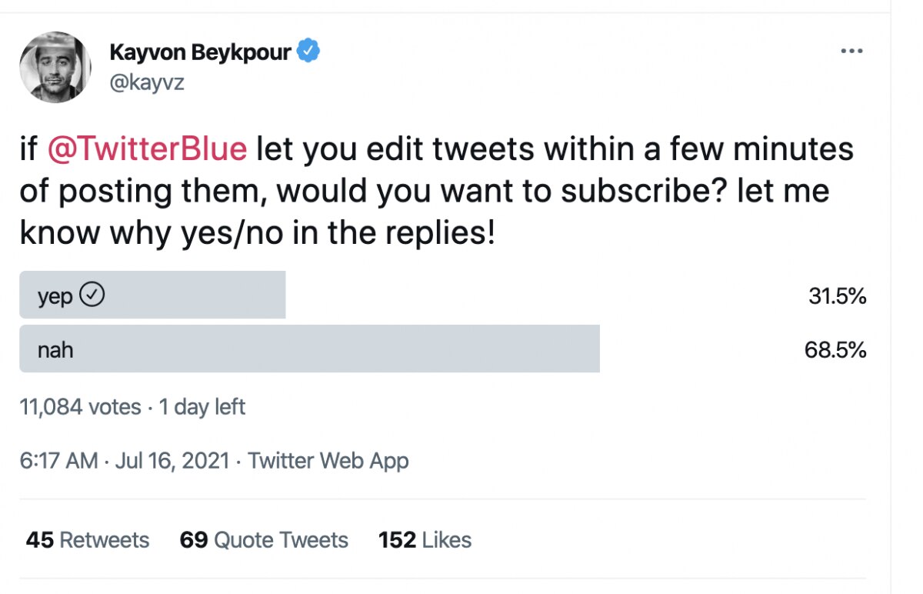
Task: Open the @TwitterBlue mention link
Action: [x=147, y=148]
